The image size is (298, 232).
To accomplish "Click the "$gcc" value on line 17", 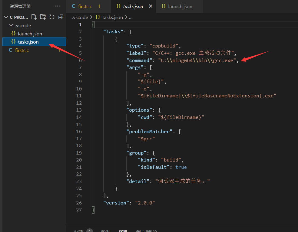I will (147, 139).
